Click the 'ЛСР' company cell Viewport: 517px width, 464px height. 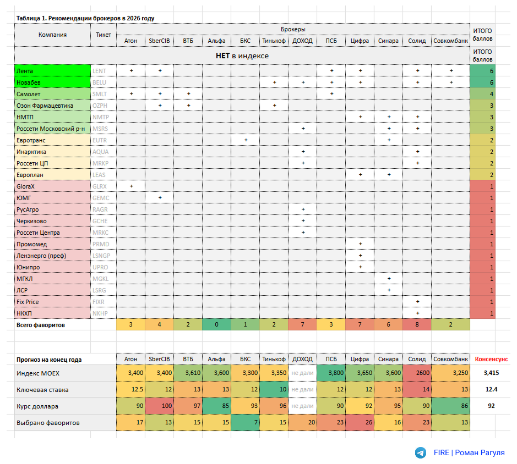click(52, 290)
